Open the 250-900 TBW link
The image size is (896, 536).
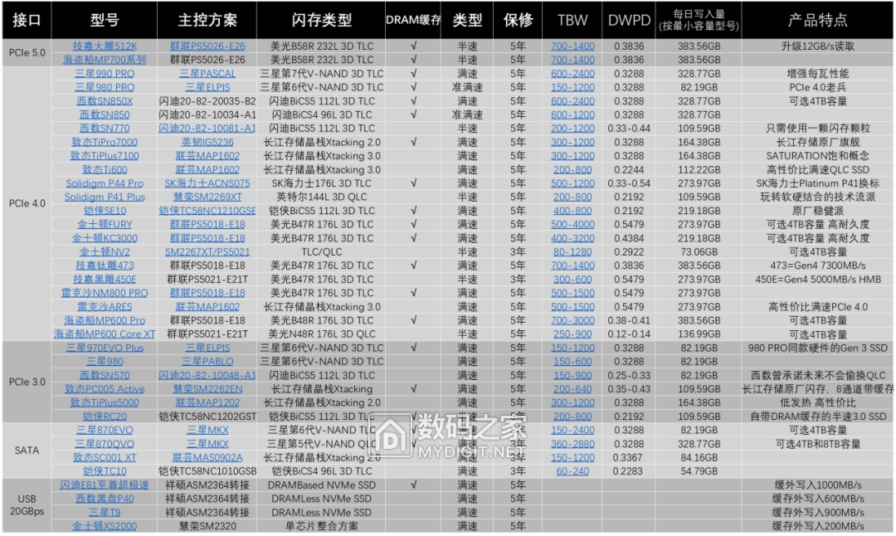tap(572, 334)
